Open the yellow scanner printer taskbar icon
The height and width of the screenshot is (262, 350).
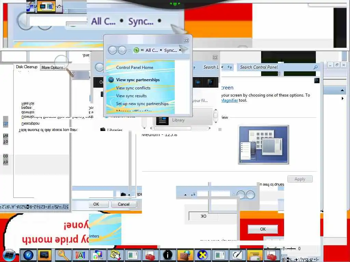point(254,256)
